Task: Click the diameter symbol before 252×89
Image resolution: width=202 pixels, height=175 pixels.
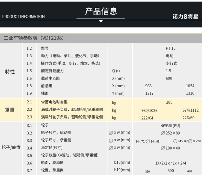Action: coord(163,133)
